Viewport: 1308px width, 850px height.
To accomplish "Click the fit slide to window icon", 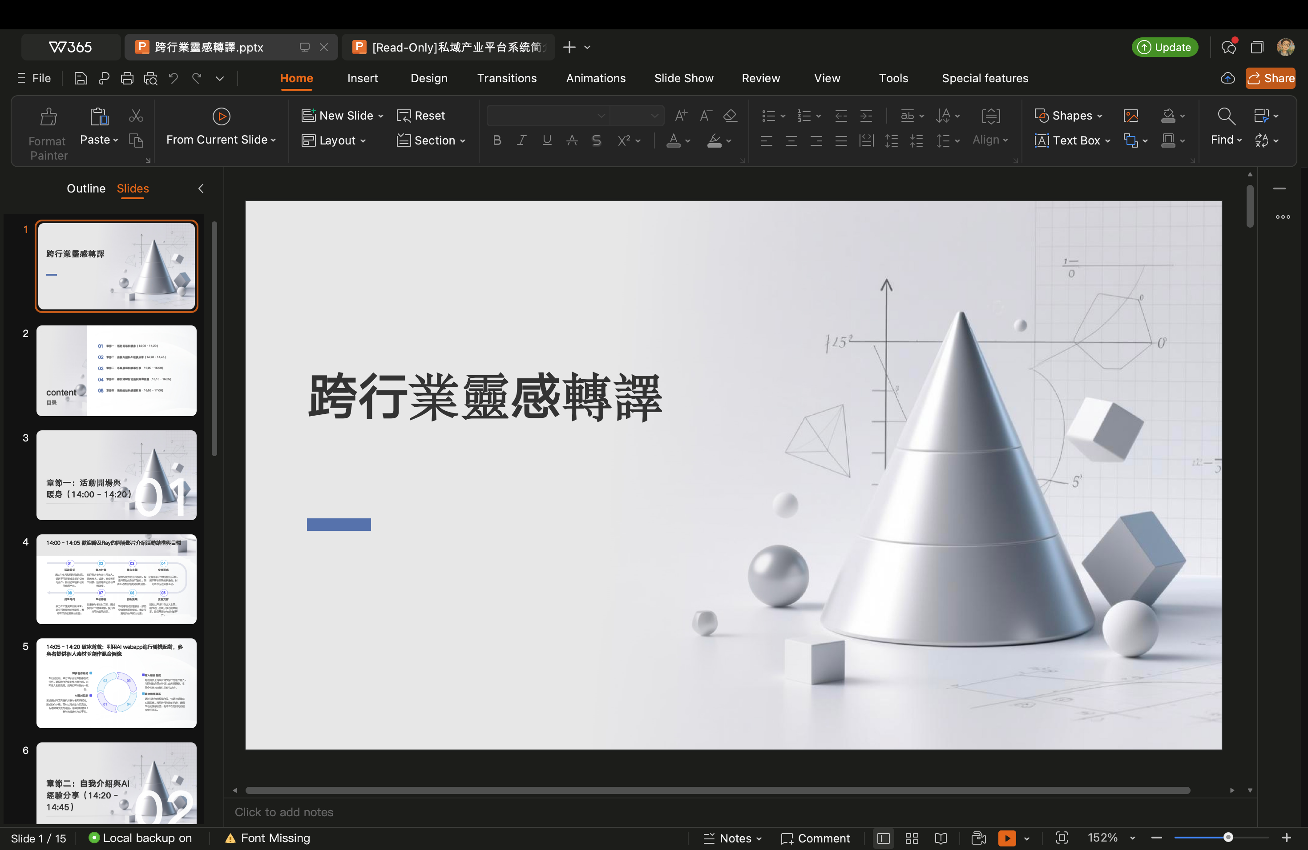I will 1061,838.
